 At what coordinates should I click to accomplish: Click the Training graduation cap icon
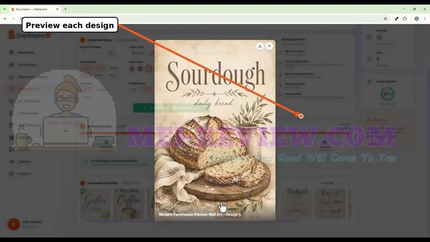point(11,162)
